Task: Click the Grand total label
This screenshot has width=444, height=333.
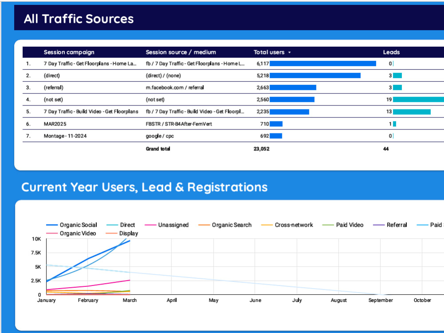Action: (x=158, y=149)
